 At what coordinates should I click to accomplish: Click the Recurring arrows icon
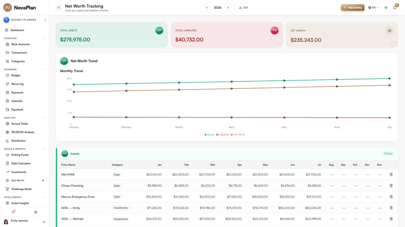tap(8, 84)
